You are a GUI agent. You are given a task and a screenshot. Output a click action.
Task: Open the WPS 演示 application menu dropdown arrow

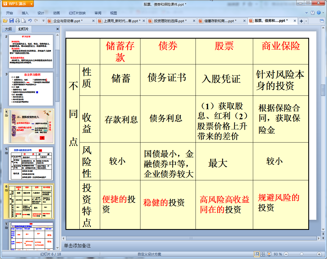32,4
